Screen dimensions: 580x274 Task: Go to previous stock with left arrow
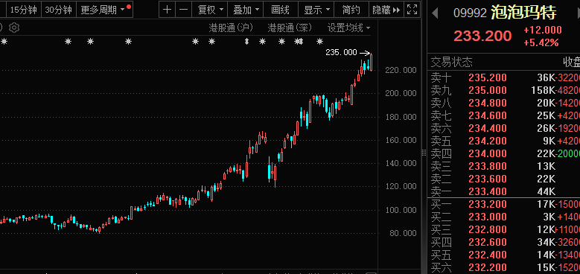point(435,13)
